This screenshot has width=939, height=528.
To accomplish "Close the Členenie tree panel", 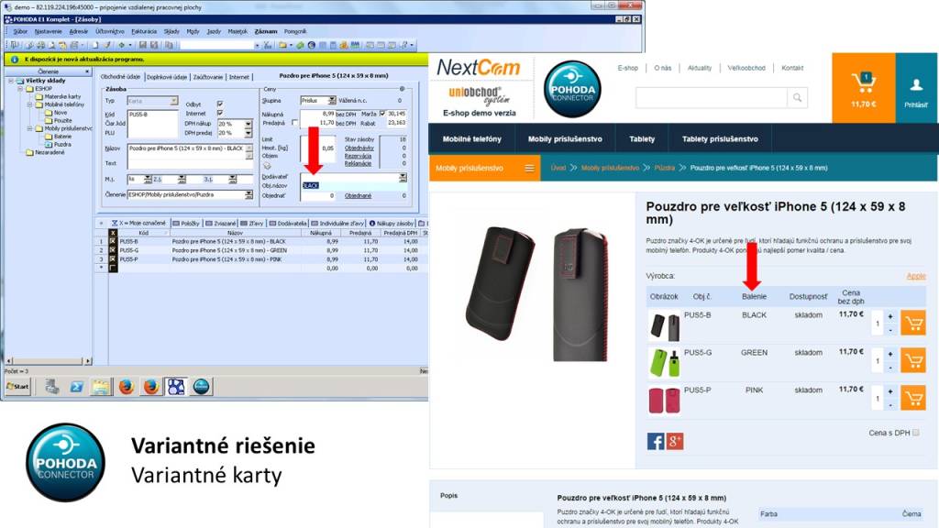I will pyautogui.click(x=87, y=71).
